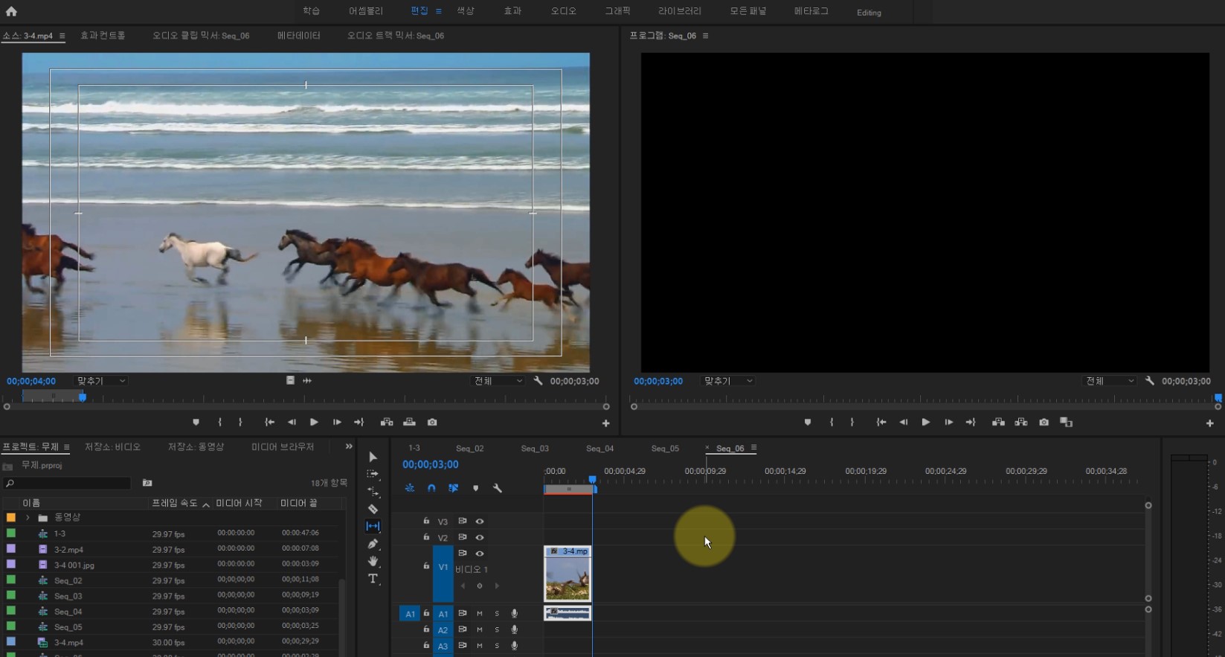
Task: Click the Export Frame camera icon in Source monitor
Action: (x=432, y=422)
